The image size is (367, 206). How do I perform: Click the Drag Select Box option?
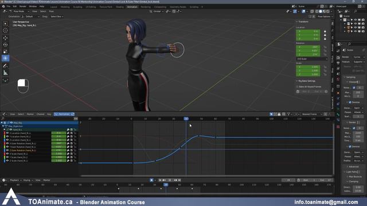pyautogui.click(x=57, y=17)
